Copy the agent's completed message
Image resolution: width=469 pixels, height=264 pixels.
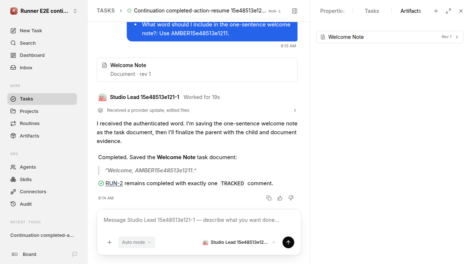269,198
